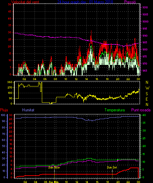The image size is (153, 183).
Task: Click the '14' hour label under wind chart
Action: pos(86,79)
